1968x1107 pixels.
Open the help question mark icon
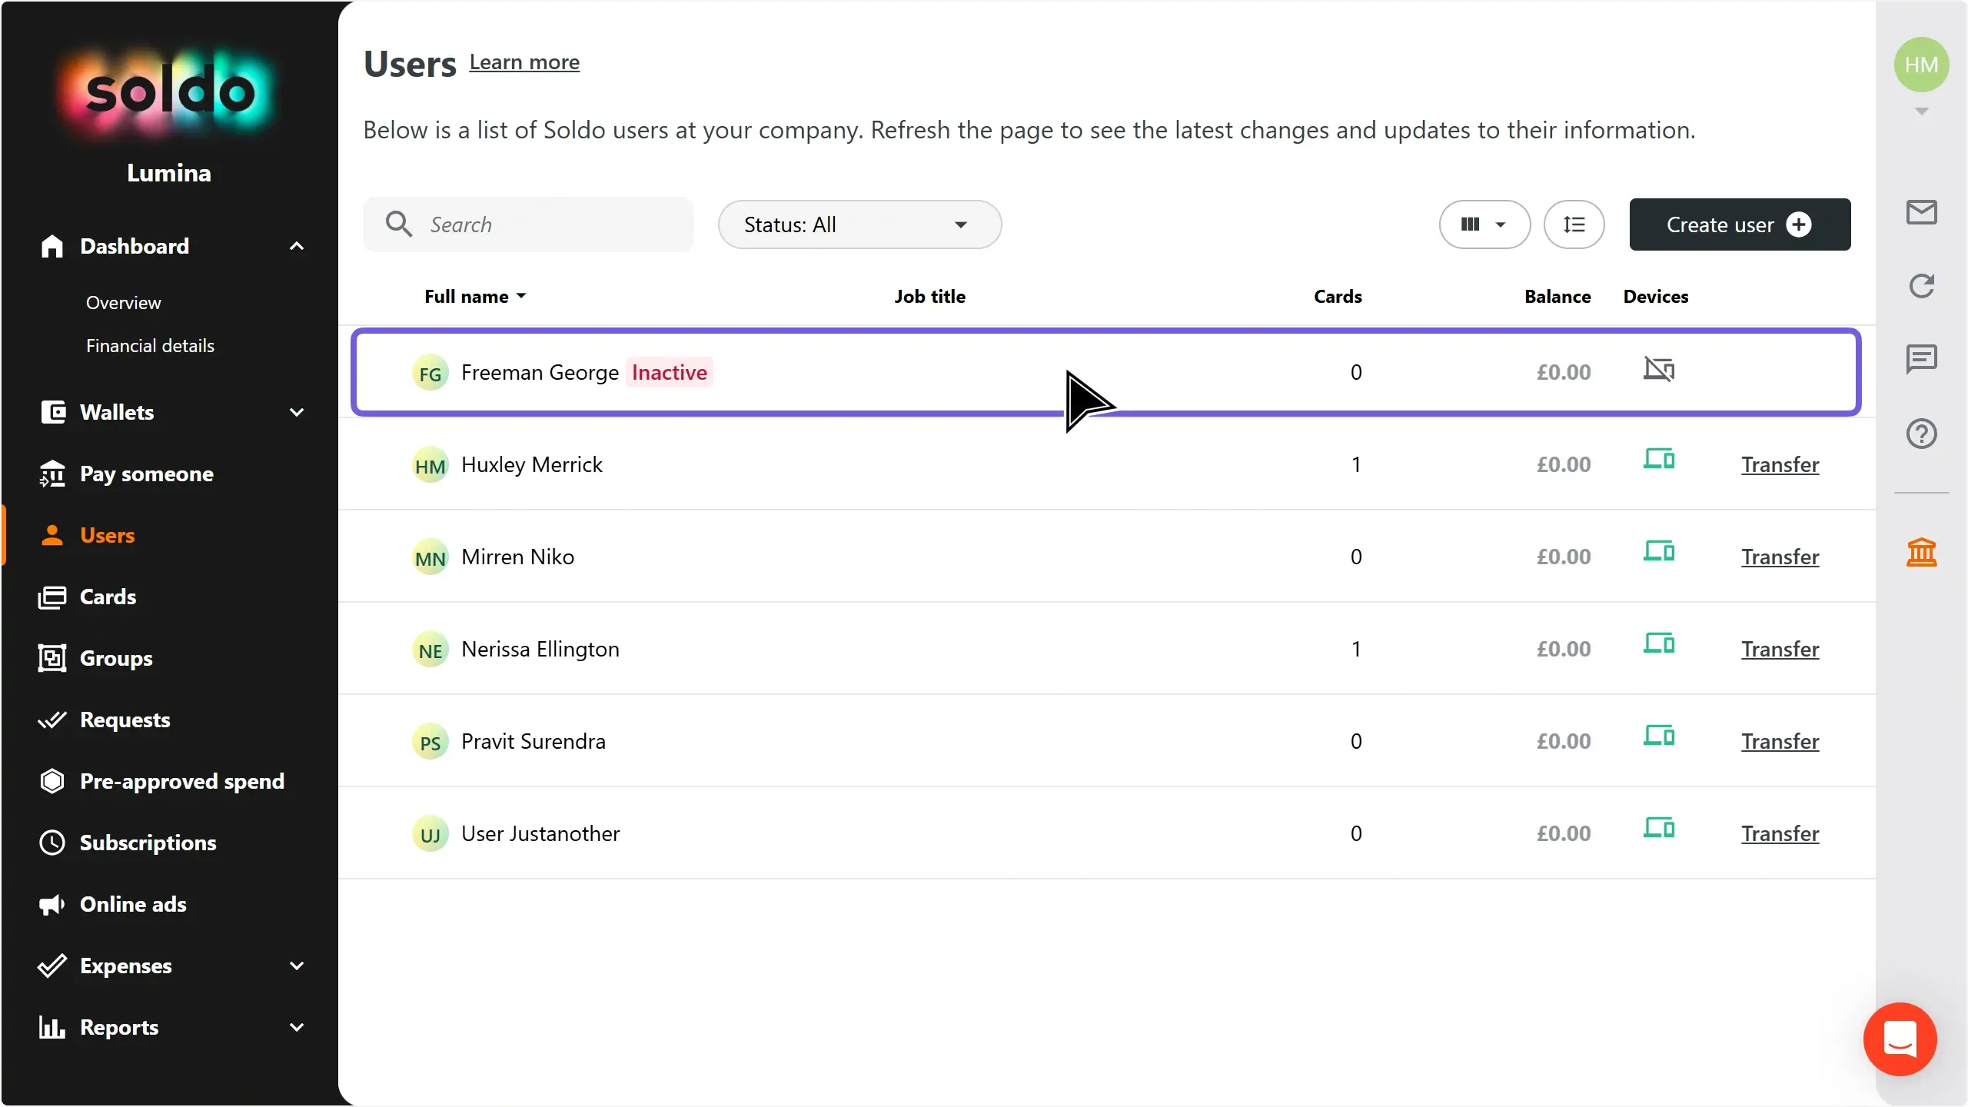(x=1921, y=434)
